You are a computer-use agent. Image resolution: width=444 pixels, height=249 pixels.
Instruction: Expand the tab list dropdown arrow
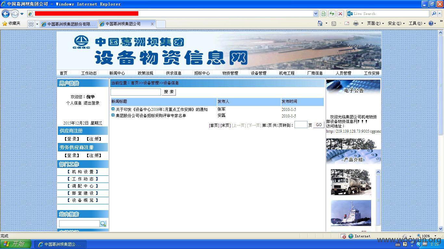pyautogui.click(x=37, y=24)
